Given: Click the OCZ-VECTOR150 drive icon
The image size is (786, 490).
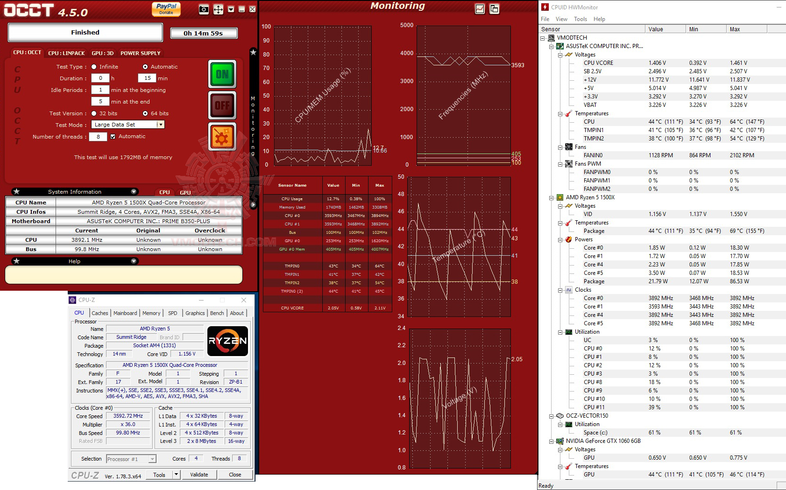Looking at the screenshot, I should (560, 416).
